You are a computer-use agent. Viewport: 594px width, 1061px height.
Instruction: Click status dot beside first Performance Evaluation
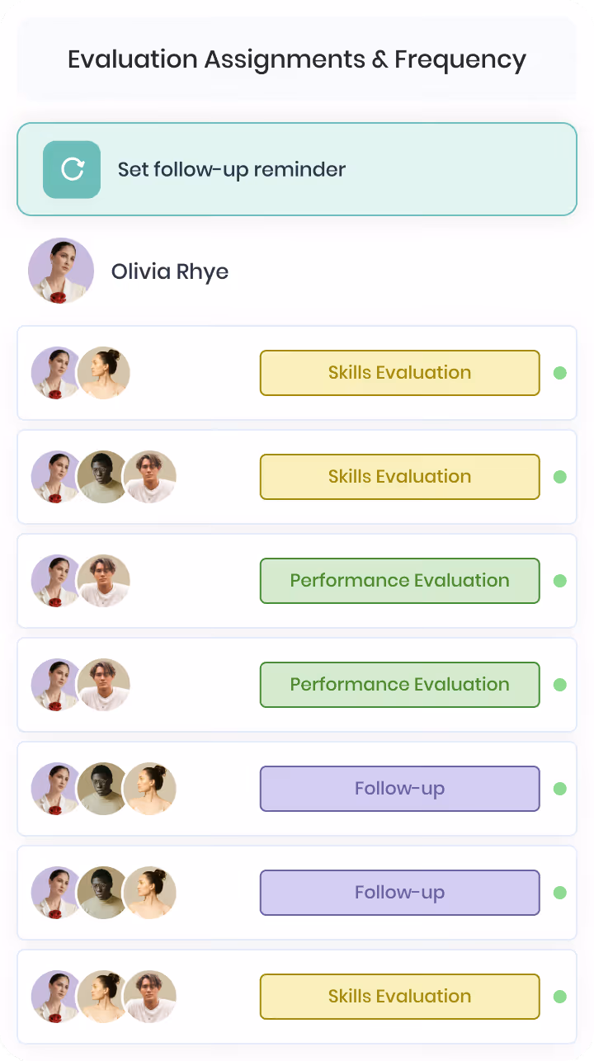(x=560, y=581)
